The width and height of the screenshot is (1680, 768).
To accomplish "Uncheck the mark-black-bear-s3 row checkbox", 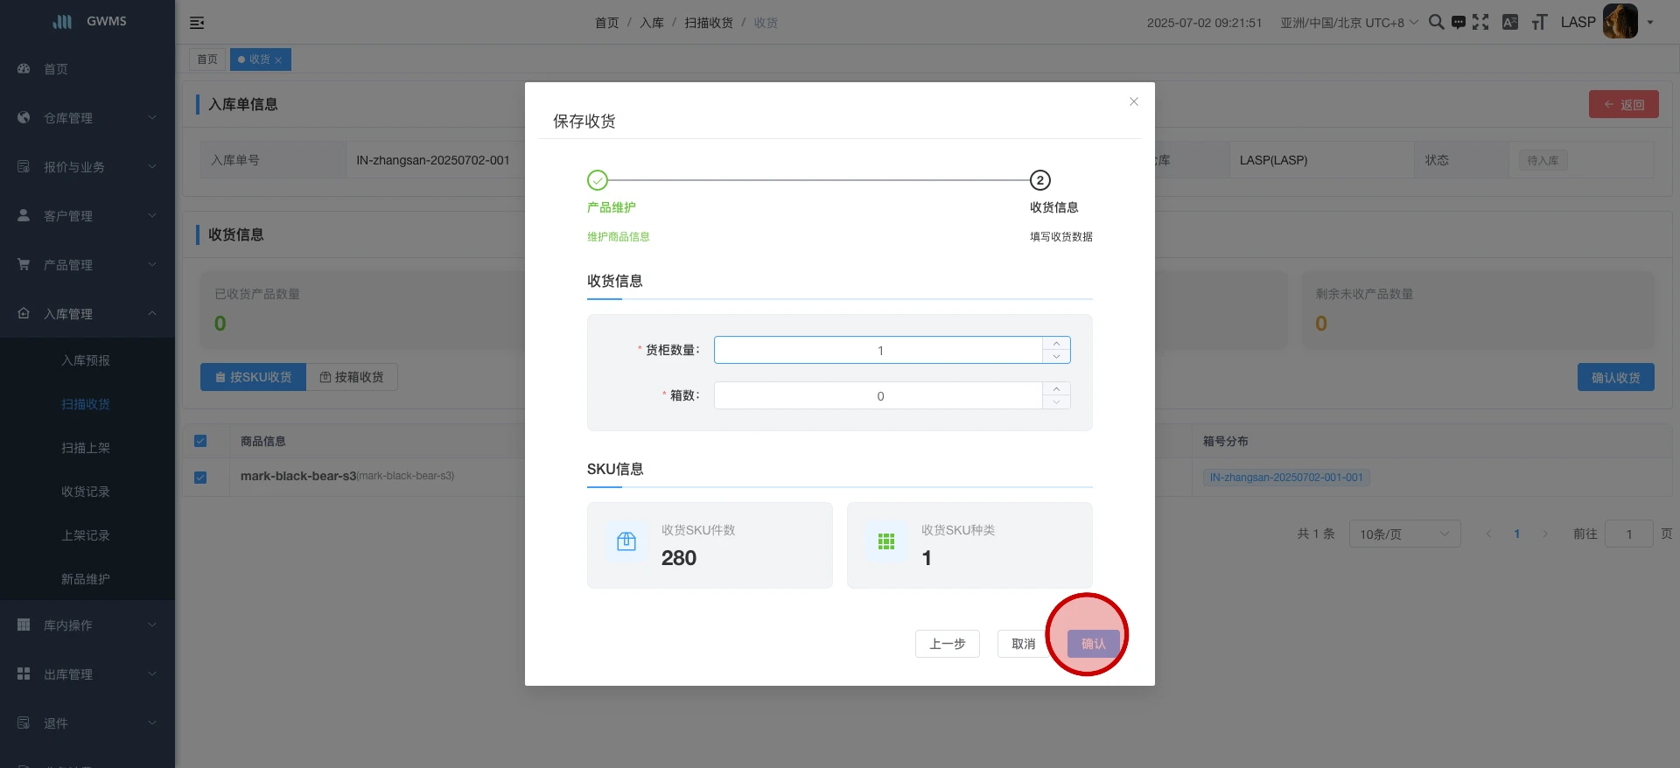I will click(200, 478).
